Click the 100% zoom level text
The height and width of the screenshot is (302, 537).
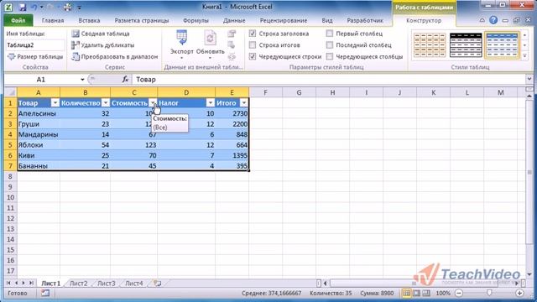point(443,293)
